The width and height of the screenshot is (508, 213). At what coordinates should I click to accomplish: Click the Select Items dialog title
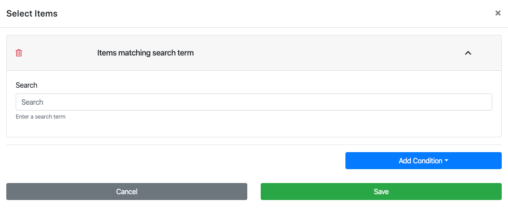point(32,13)
